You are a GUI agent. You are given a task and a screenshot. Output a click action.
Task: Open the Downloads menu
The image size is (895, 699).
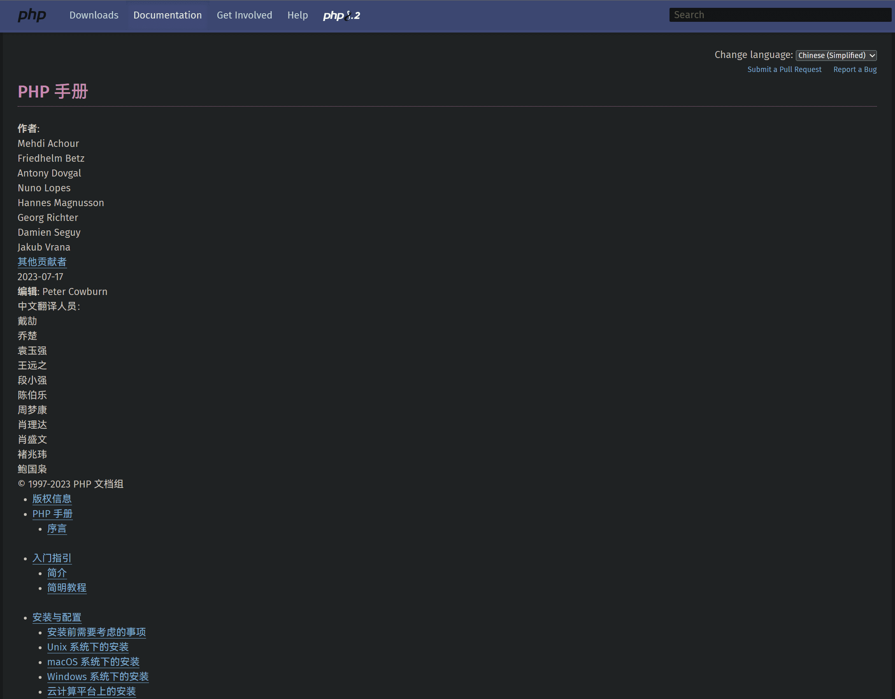click(94, 15)
